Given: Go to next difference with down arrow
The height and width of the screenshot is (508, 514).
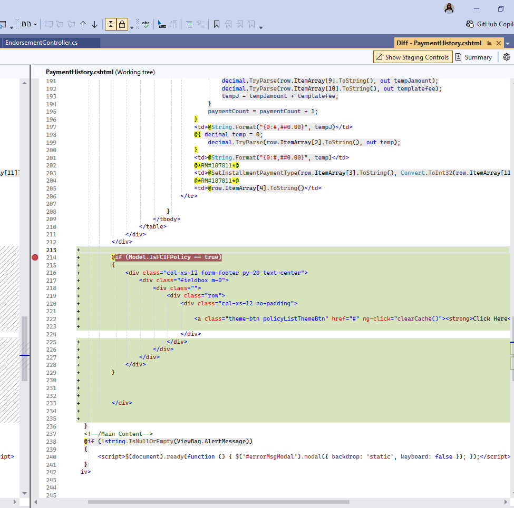Looking at the screenshot, I should click(x=94, y=24).
